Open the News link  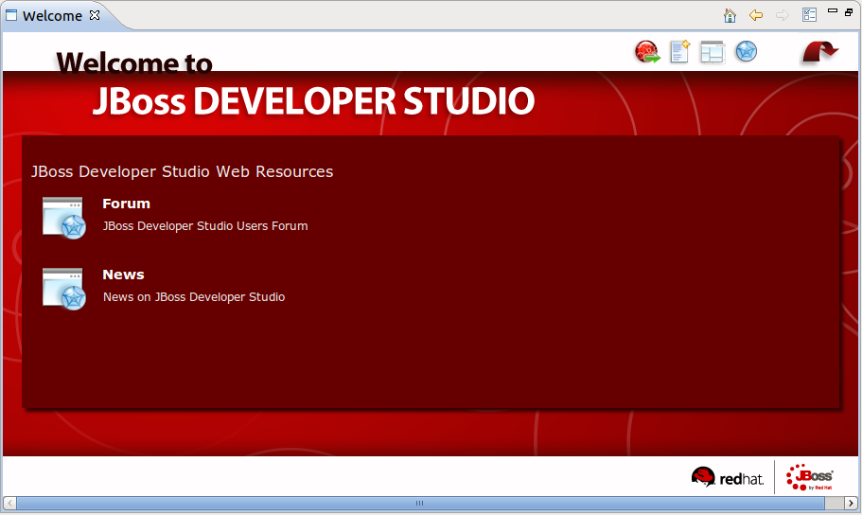pyautogui.click(x=123, y=275)
